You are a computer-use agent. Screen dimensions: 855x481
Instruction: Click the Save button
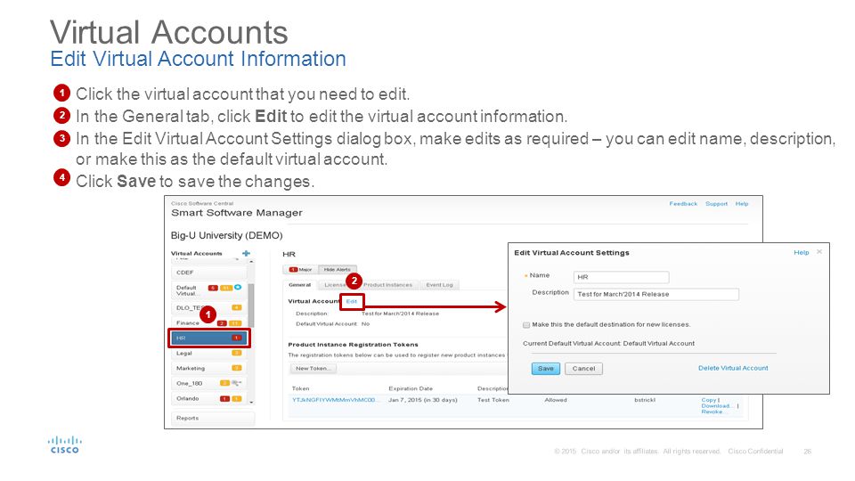[x=546, y=369]
